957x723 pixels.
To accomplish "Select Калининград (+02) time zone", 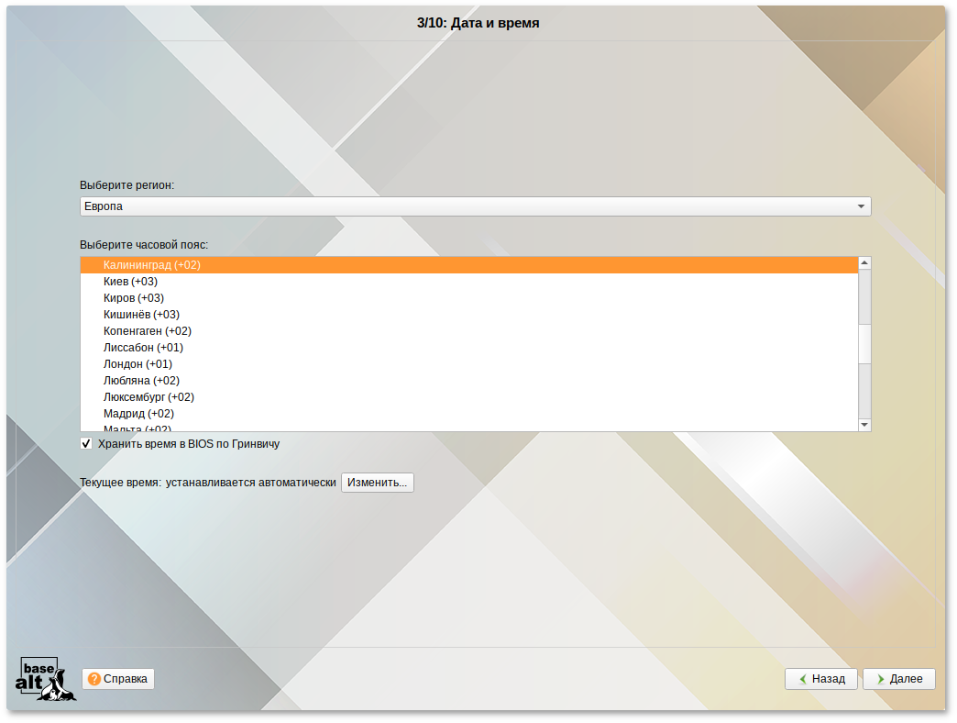I will coord(152,265).
